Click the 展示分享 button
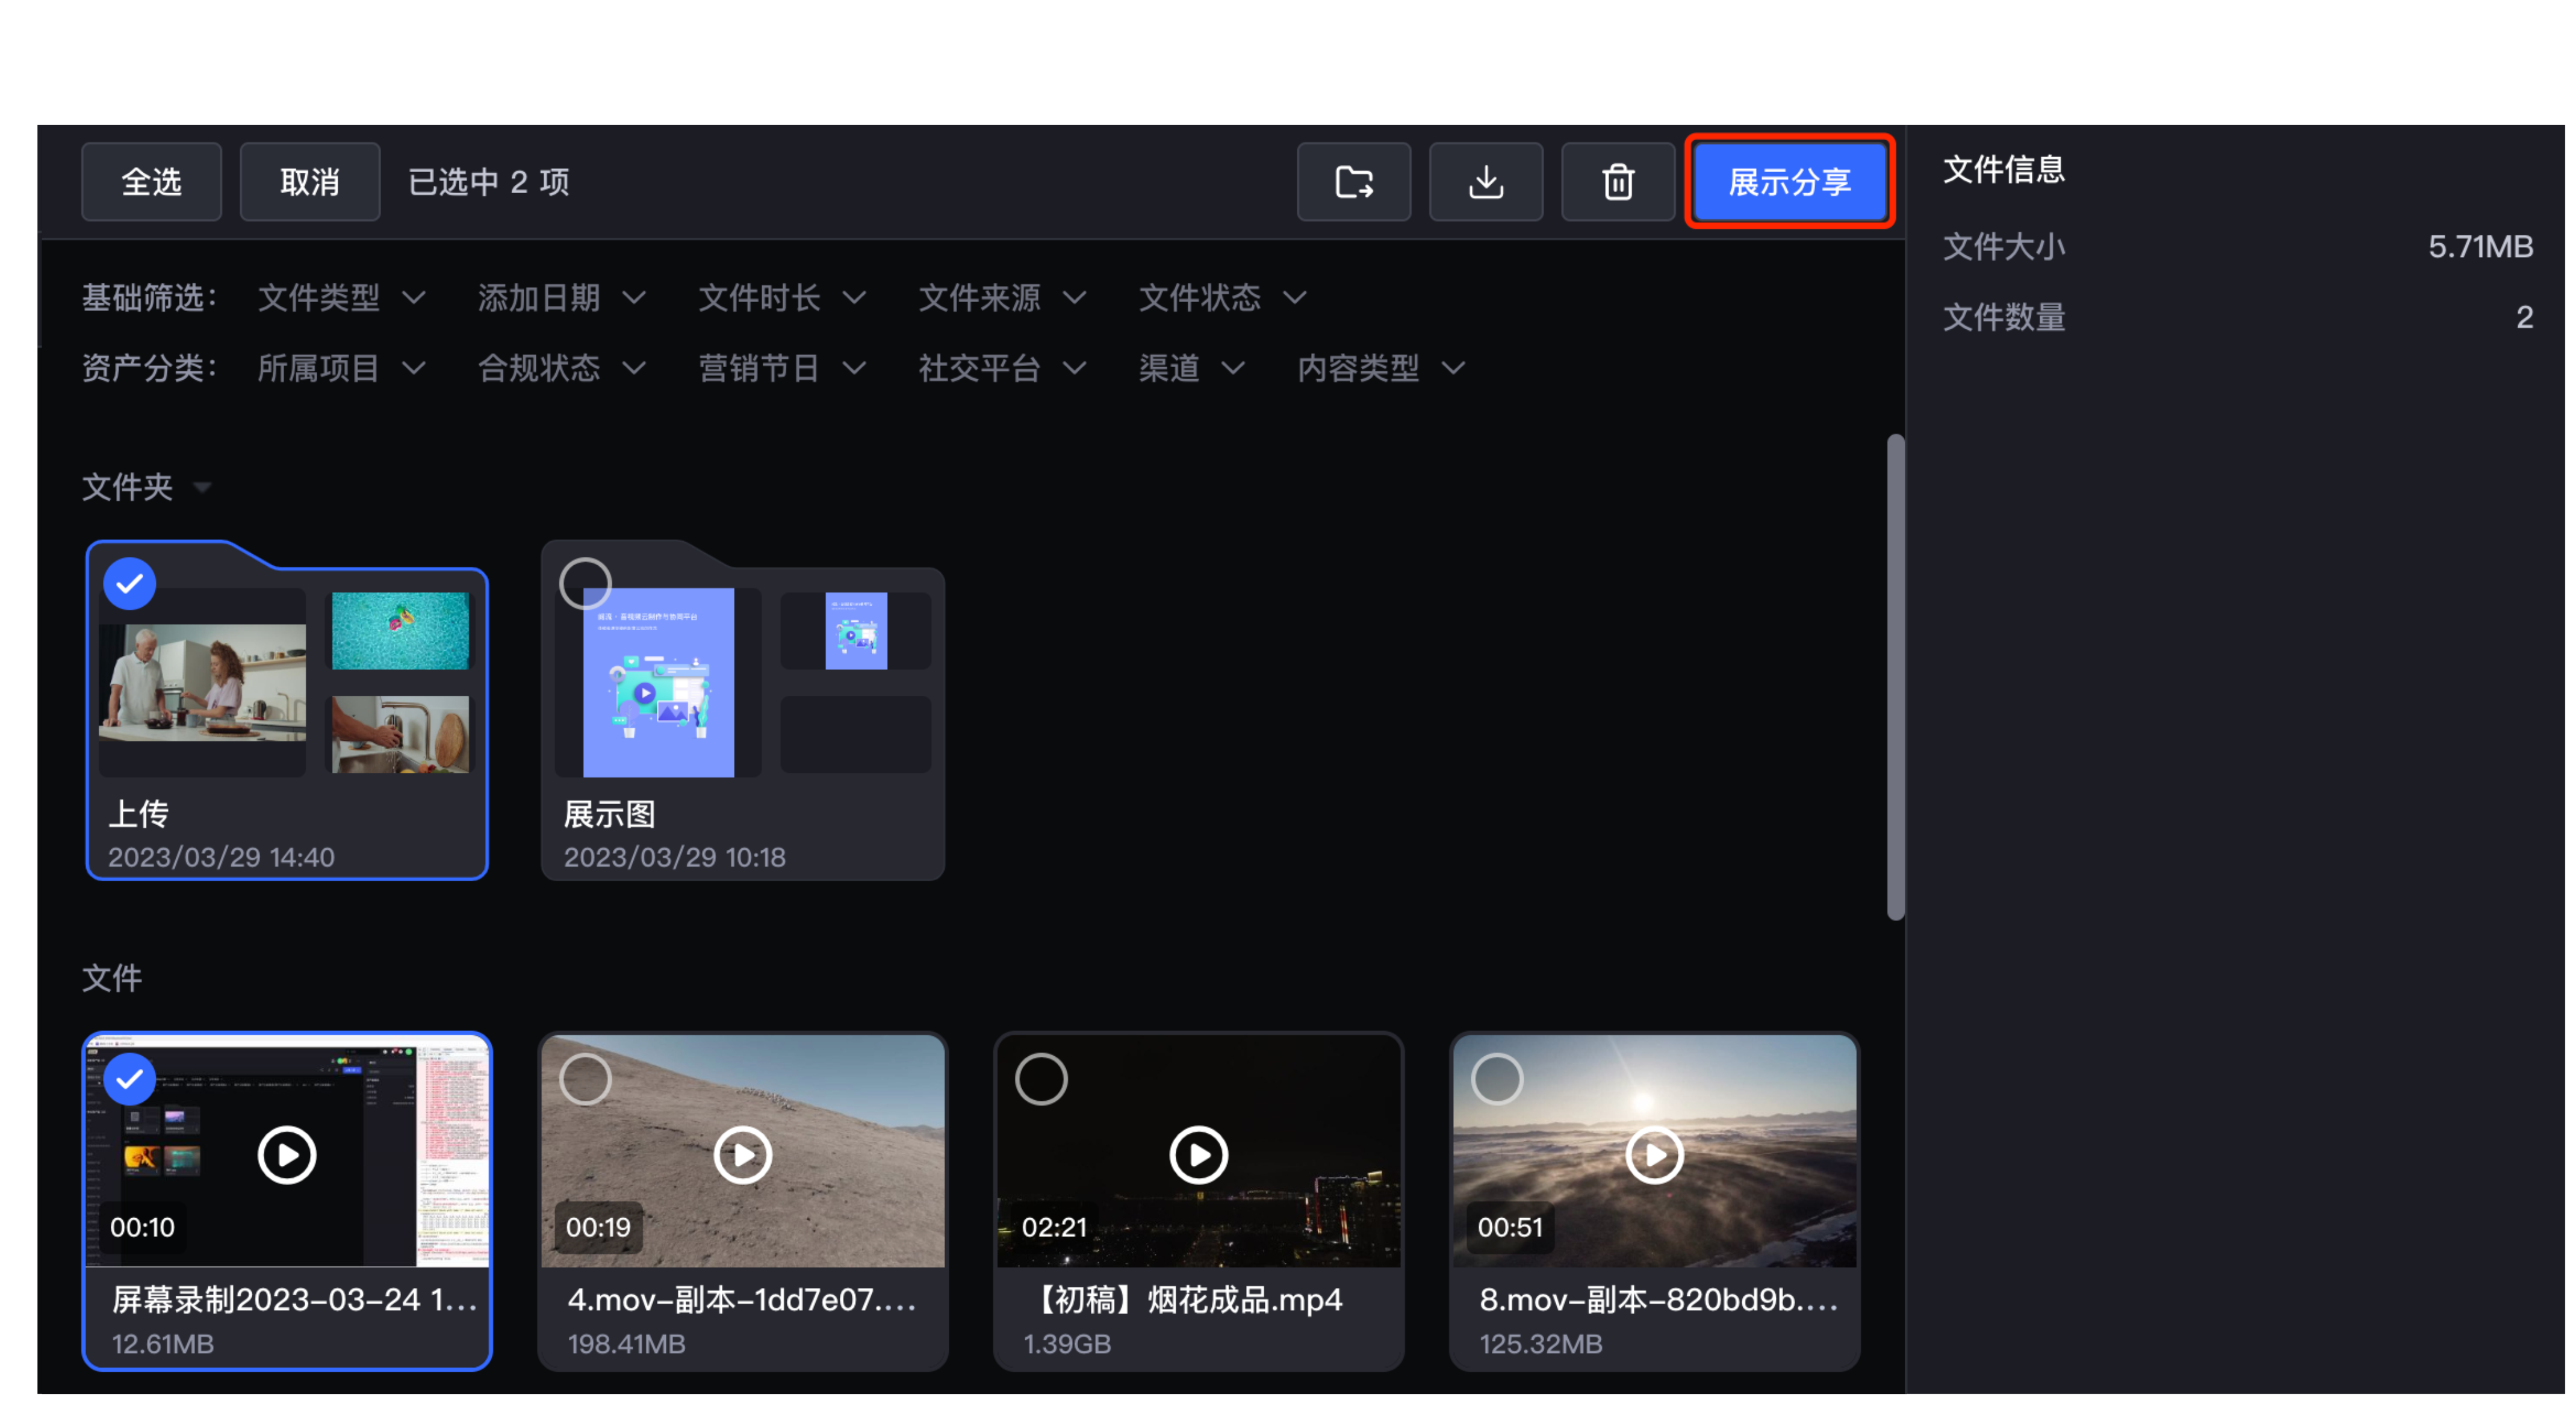2576x1406 pixels. (x=1789, y=182)
